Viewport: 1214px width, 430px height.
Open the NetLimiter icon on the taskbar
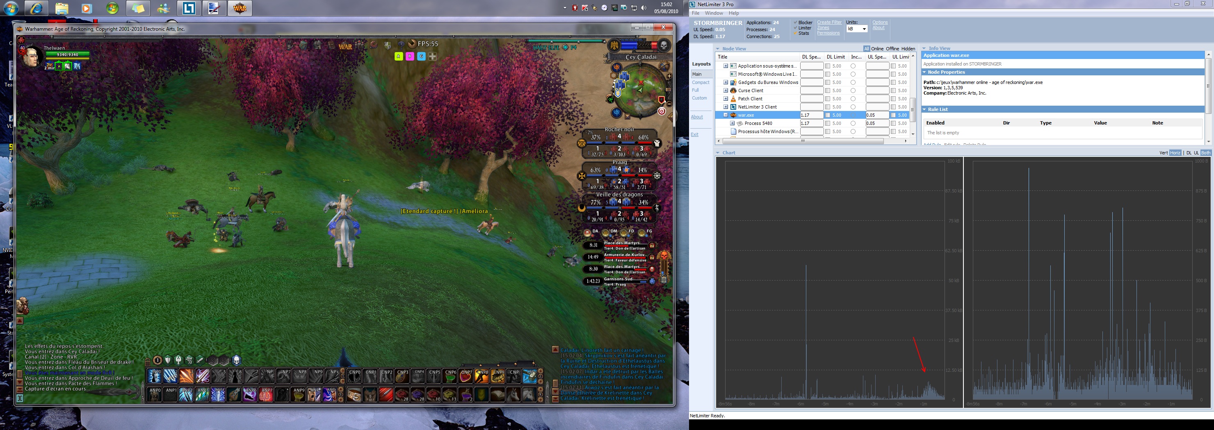coord(189,9)
